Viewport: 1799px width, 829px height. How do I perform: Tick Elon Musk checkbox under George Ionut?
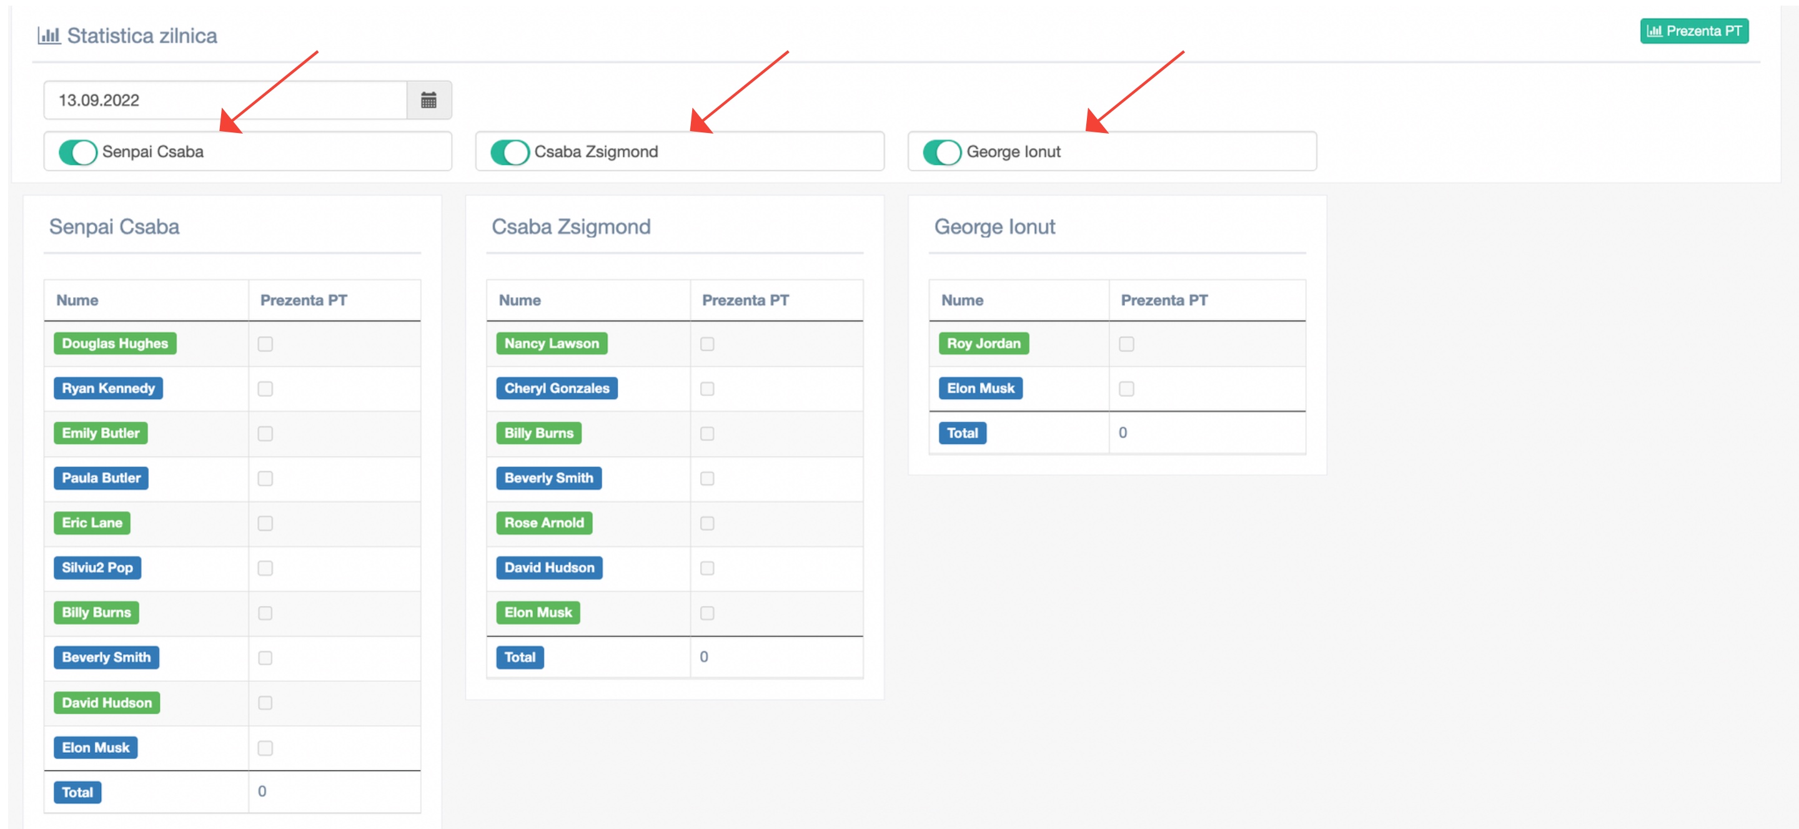1126,389
